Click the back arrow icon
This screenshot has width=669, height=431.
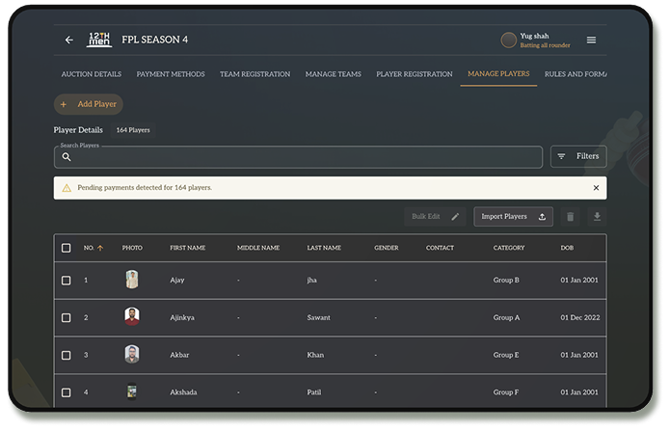pos(68,40)
